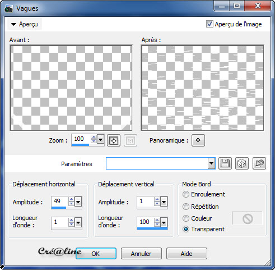
Task: Click the randomize parameters dice icon
Action: click(x=242, y=163)
